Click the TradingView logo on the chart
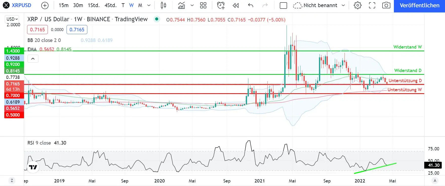 click(x=33, y=167)
